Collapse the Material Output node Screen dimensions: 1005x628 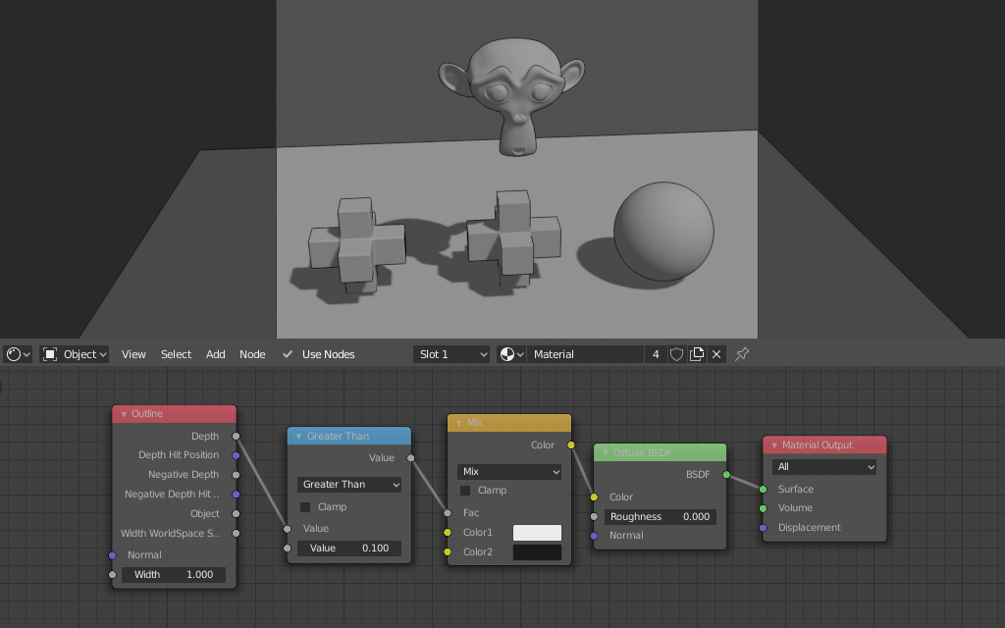click(773, 445)
